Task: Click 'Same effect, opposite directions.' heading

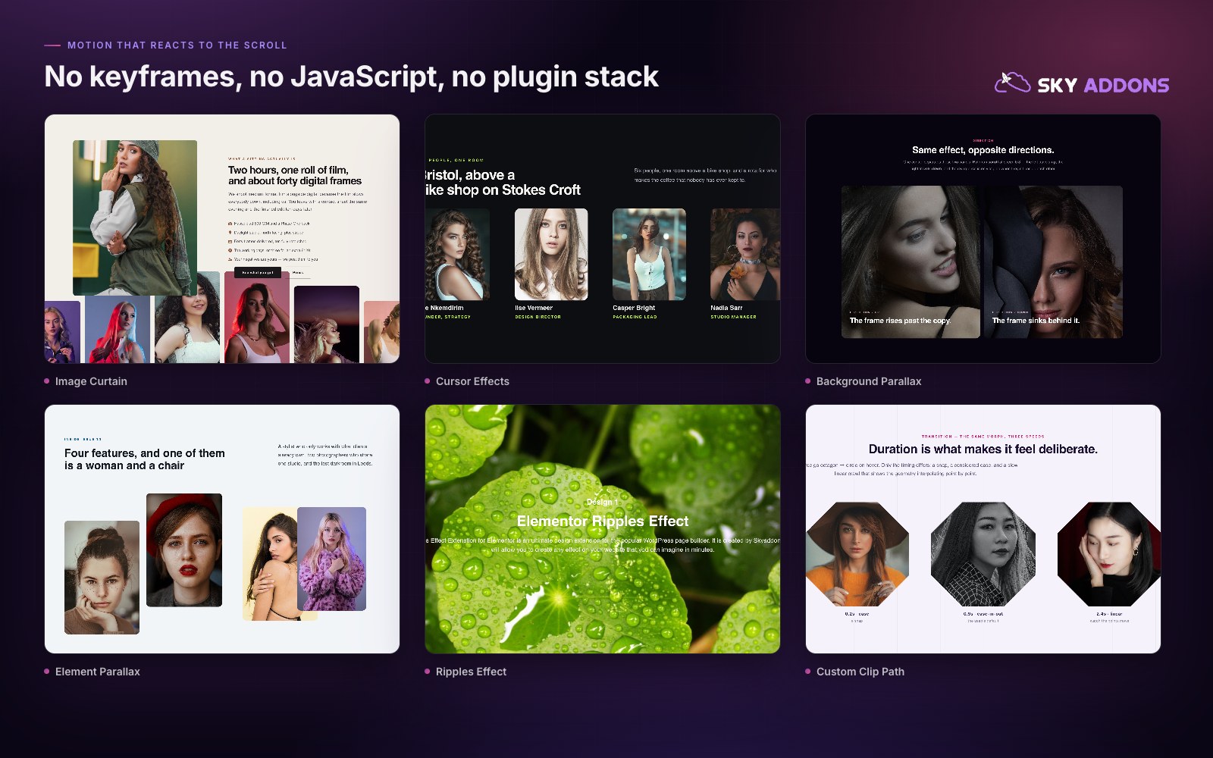Action: click(x=983, y=150)
